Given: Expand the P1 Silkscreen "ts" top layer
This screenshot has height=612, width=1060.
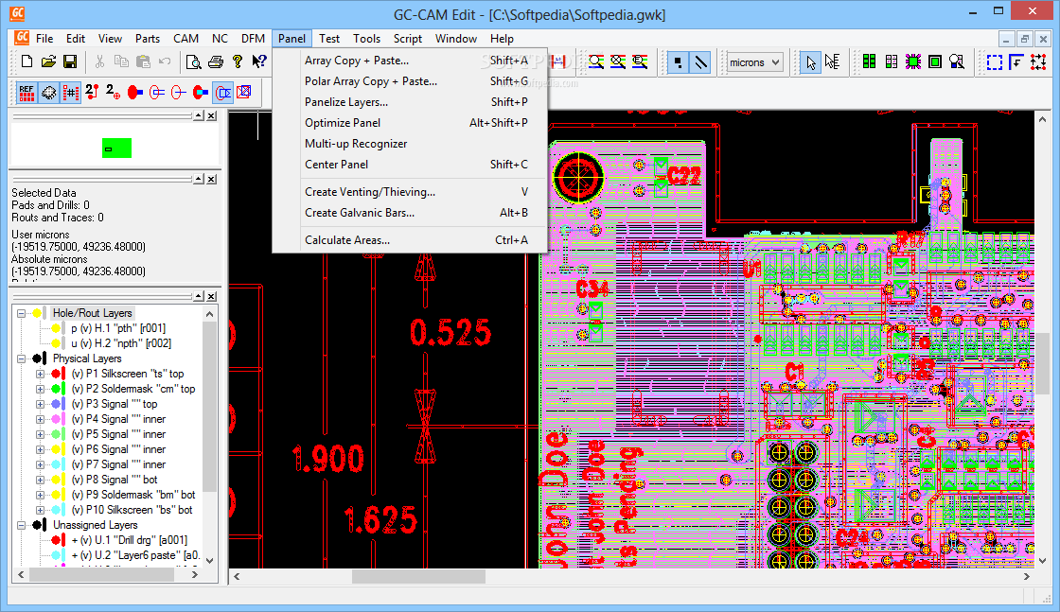Looking at the screenshot, I should [40, 374].
